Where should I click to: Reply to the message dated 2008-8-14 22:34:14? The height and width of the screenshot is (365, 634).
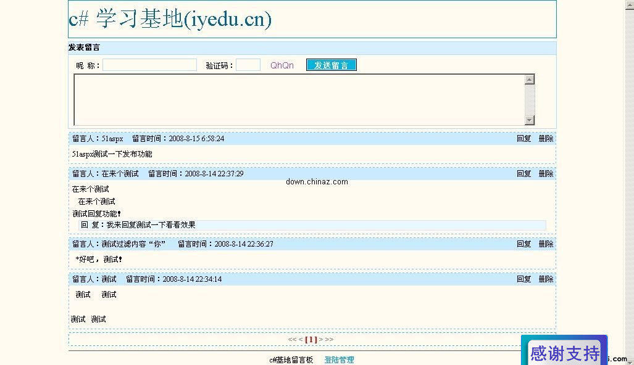coord(523,279)
